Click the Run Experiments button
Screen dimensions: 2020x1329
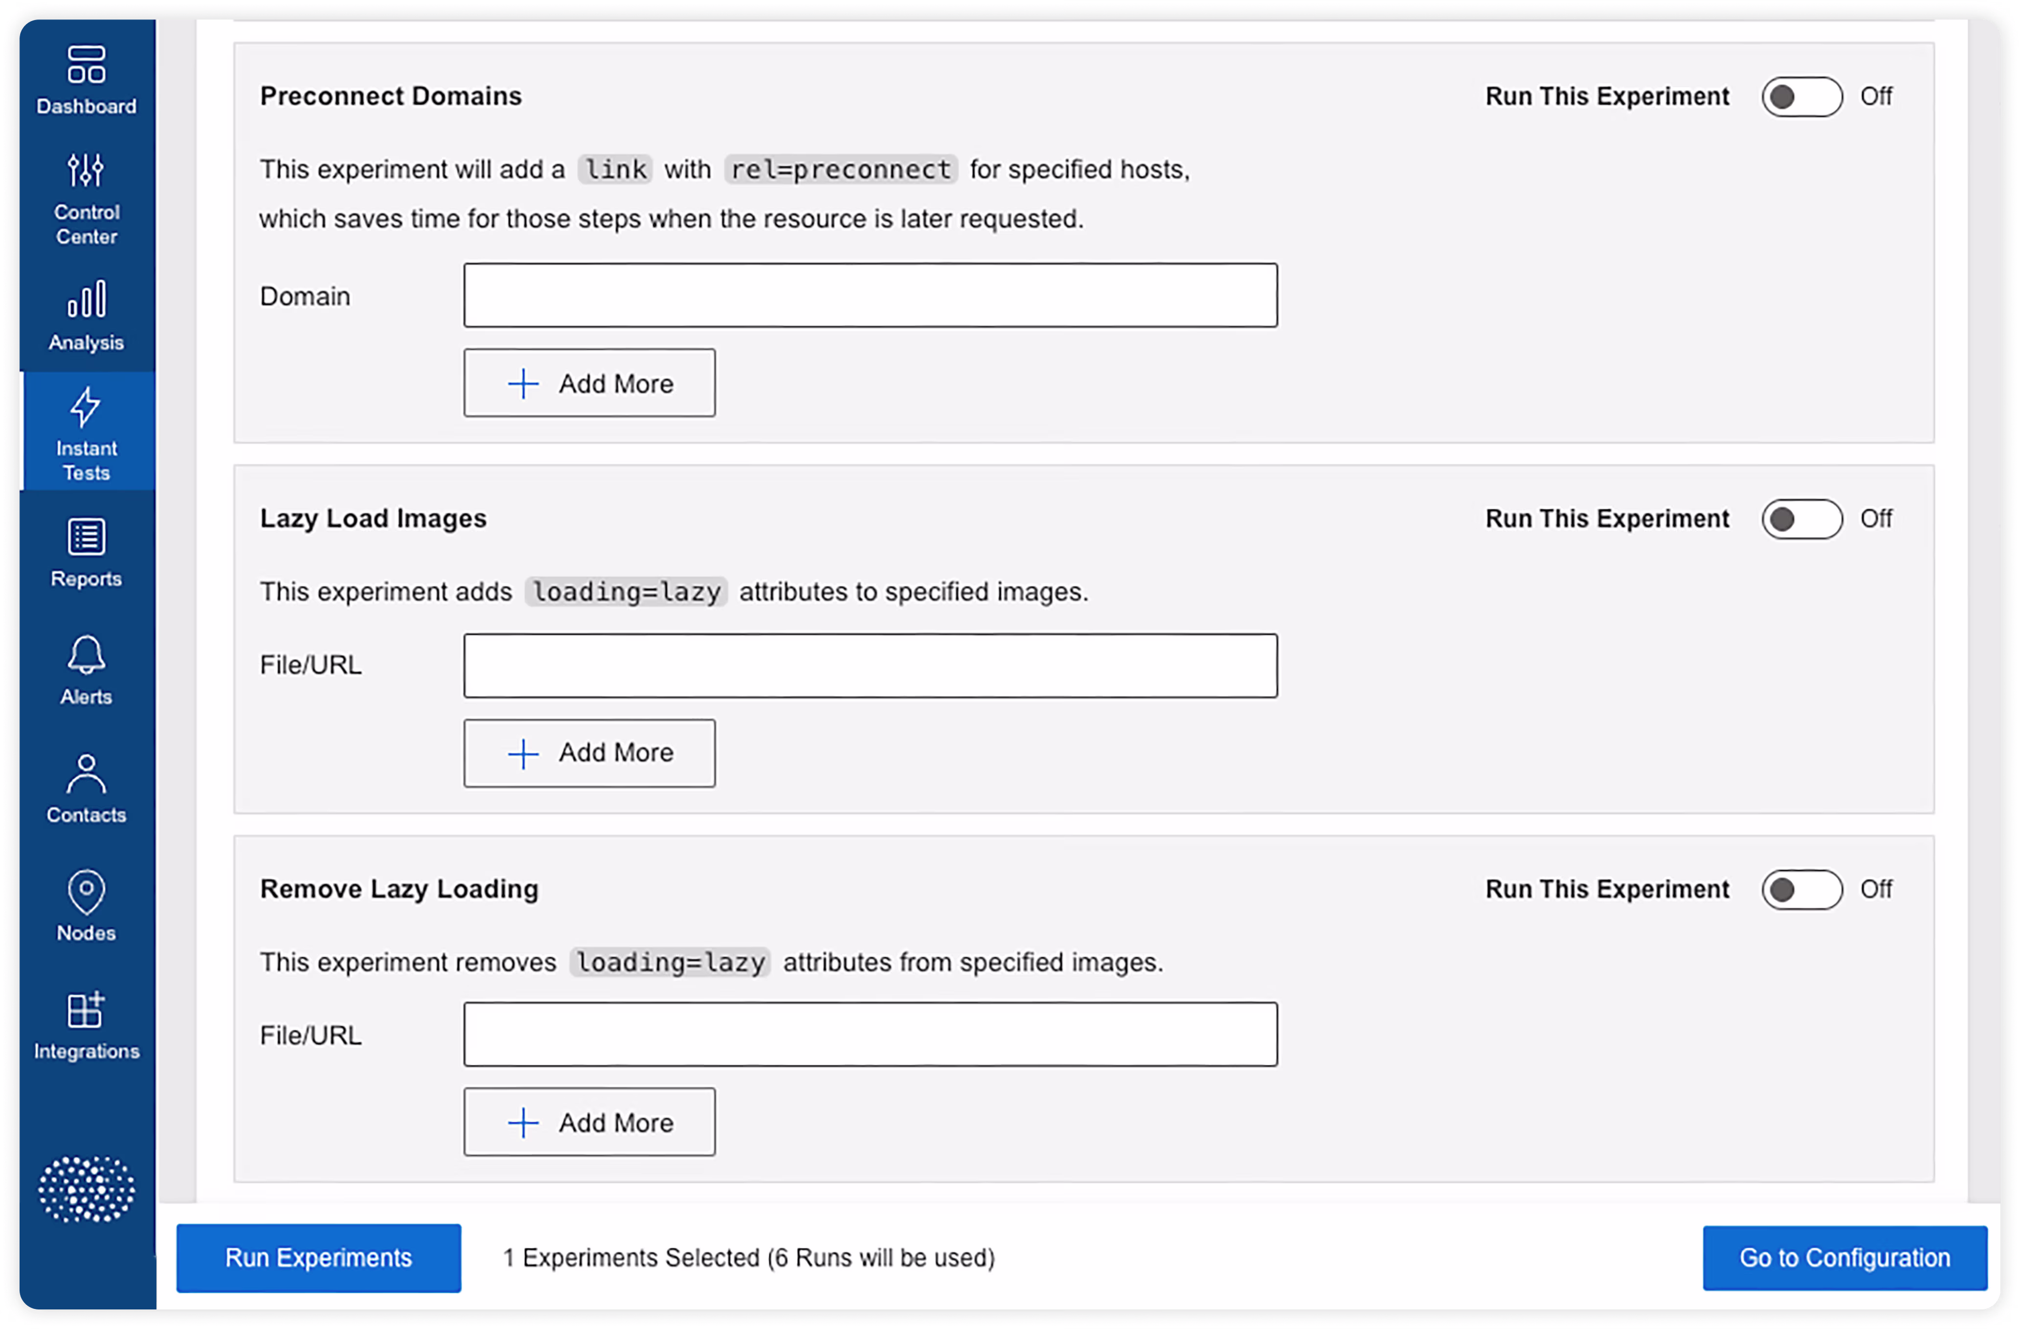[318, 1258]
